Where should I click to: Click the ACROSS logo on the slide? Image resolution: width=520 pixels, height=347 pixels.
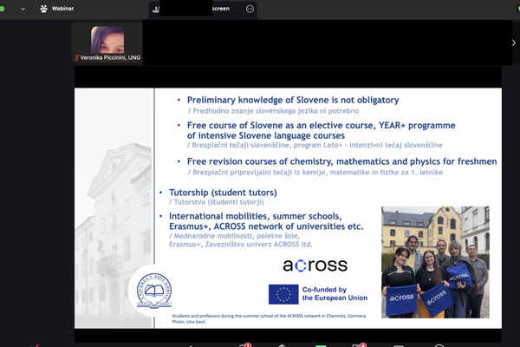point(315,265)
